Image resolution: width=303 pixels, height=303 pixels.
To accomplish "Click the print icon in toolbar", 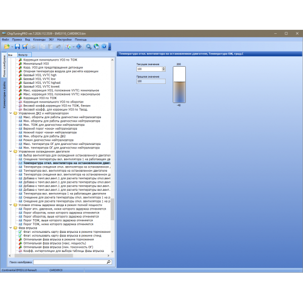I will [33, 46].
